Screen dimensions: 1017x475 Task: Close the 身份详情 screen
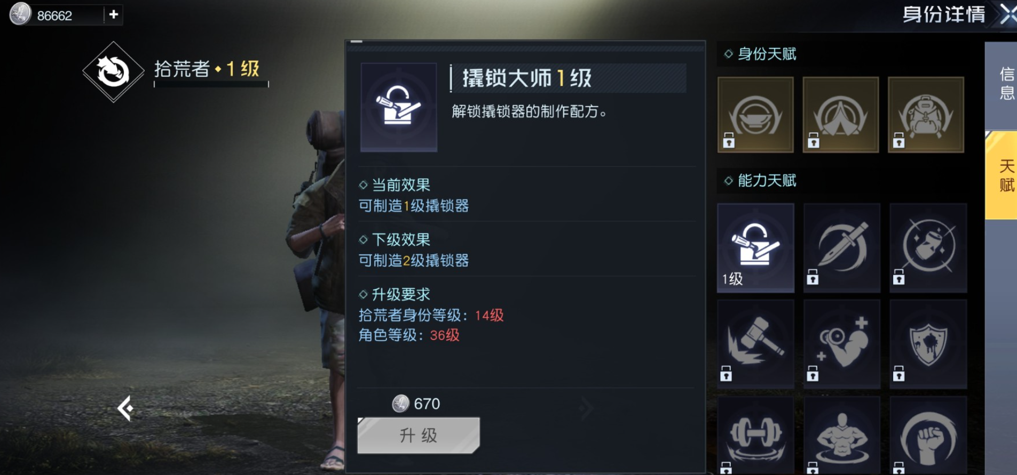coord(1007,14)
